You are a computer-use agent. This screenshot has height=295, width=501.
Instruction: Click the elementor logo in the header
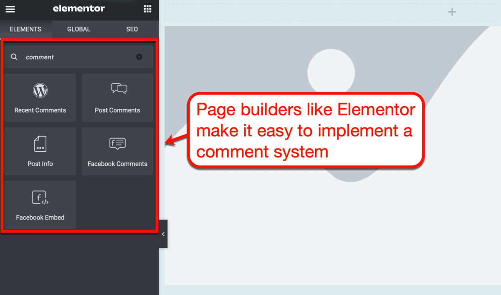click(x=79, y=8)
